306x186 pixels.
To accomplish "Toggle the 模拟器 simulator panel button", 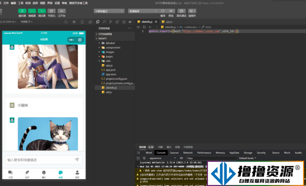I will pyautogui.click(x=22, y=11).
